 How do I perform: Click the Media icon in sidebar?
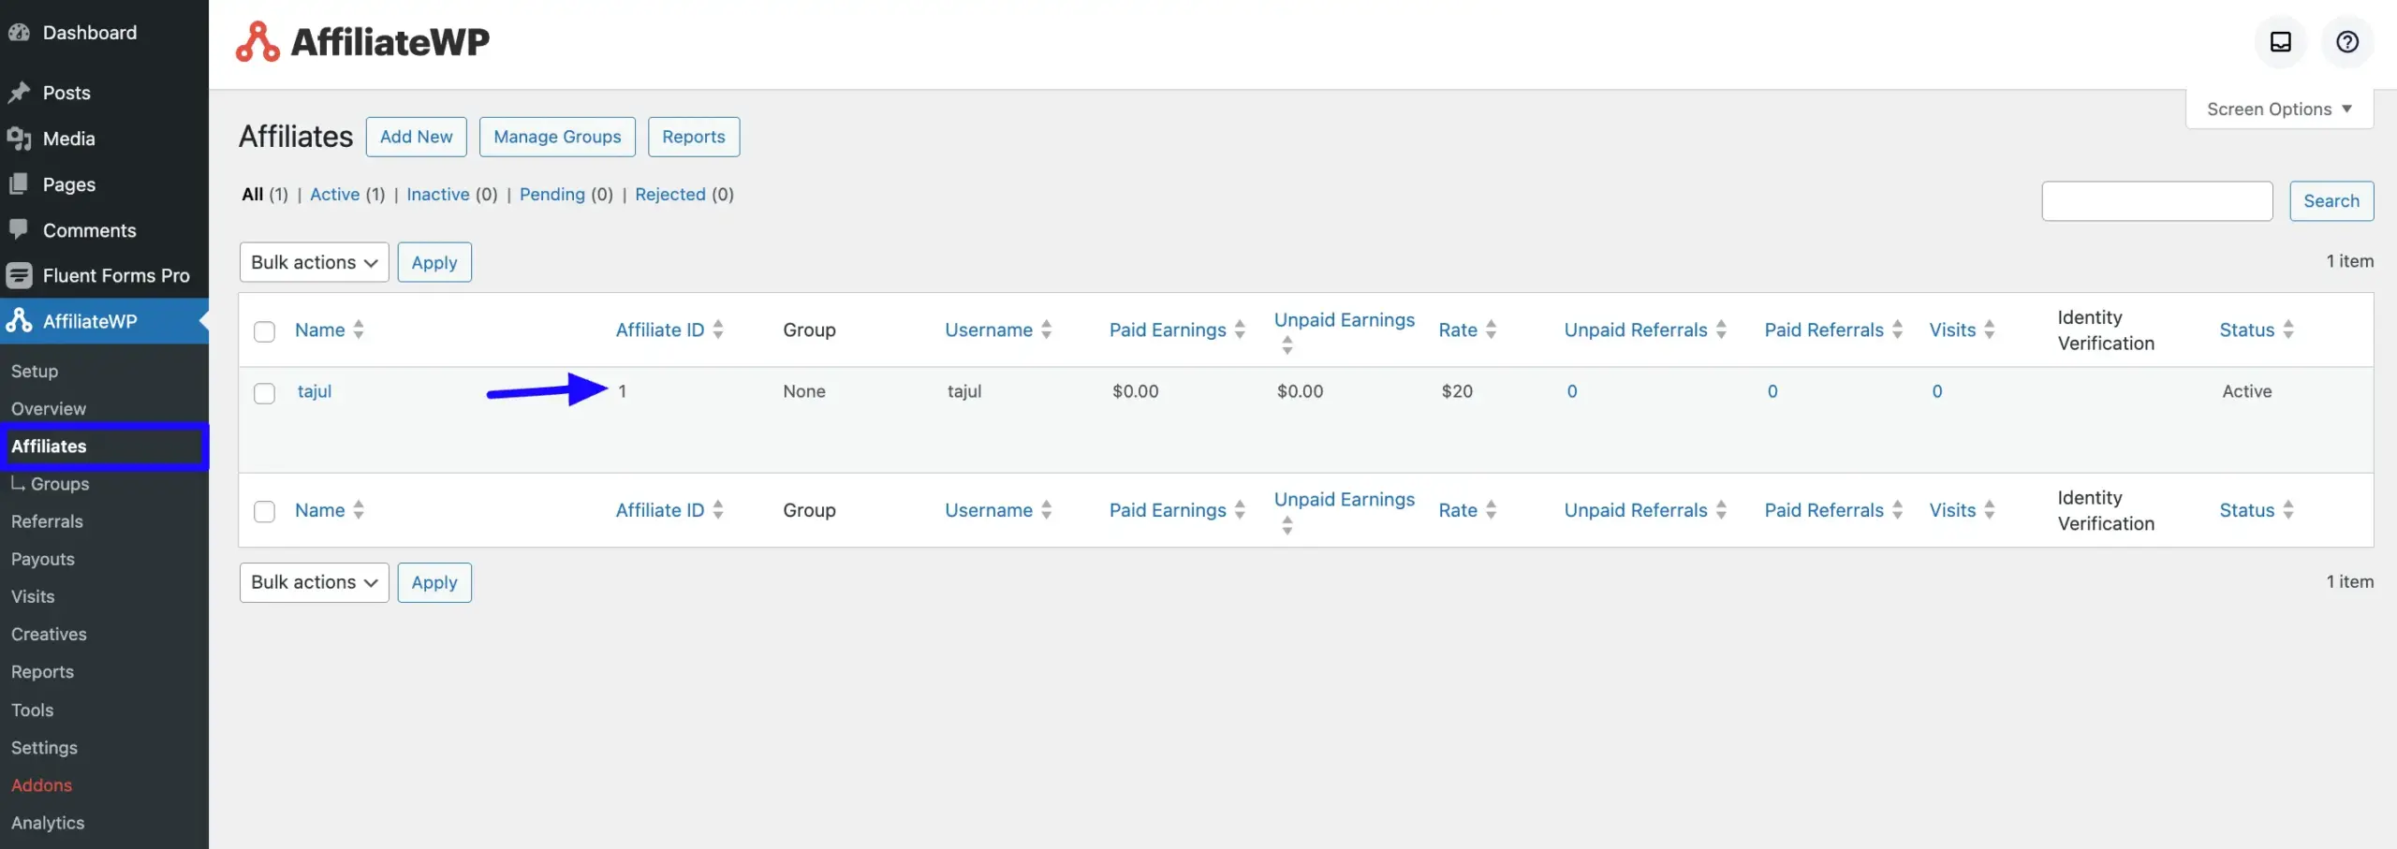pyautogui.click(x=19, y=139)
